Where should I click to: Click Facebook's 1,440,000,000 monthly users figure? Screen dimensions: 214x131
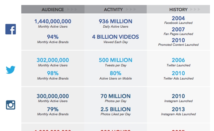click(x=53, y=21)
